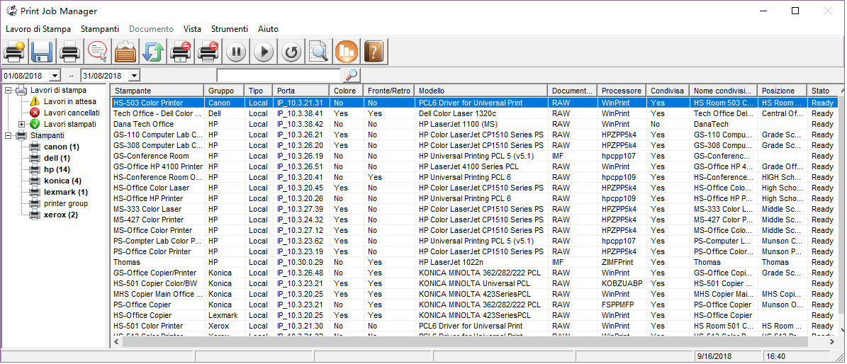Click the document magnifier preview icon
This screenshot has width=847, height=364.
[x=319, y=52]
